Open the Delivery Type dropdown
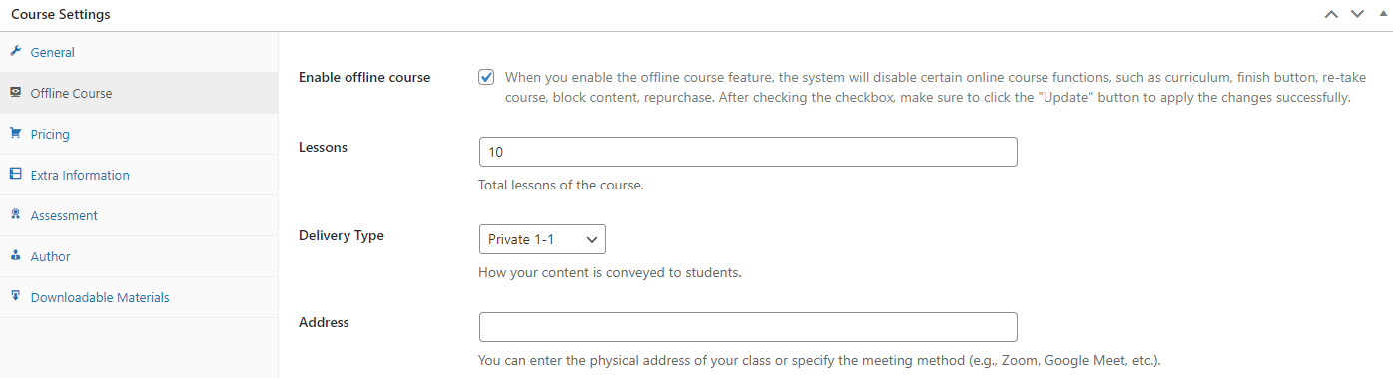Viewport: 1393px width, 378px height. coord(542,239)
